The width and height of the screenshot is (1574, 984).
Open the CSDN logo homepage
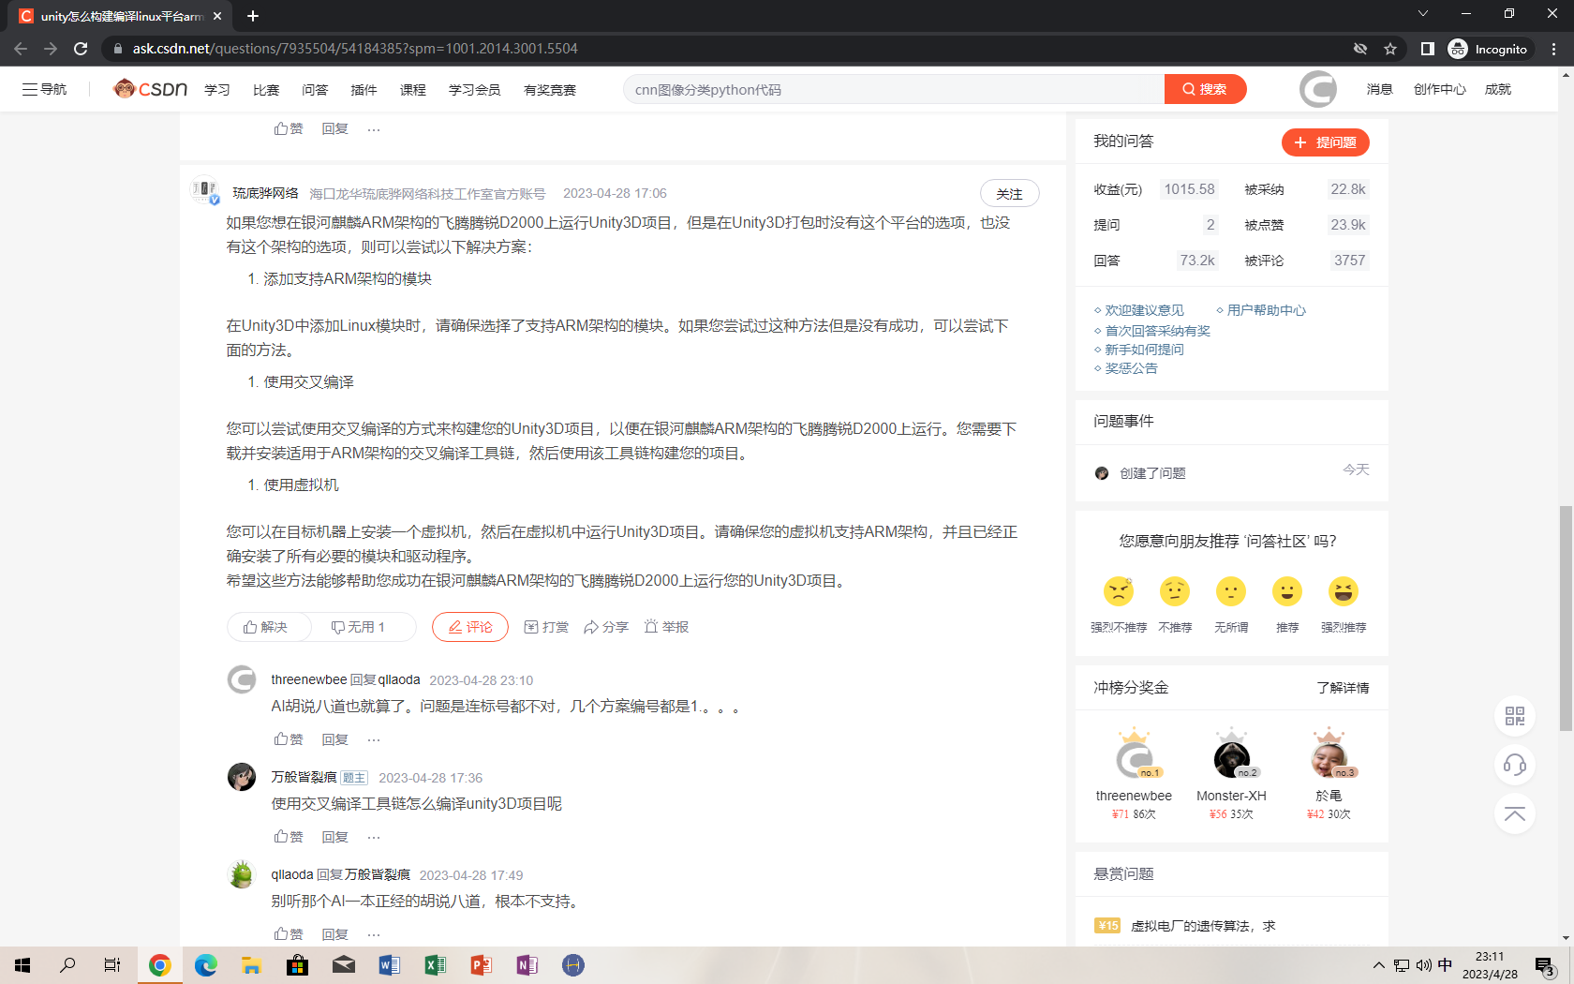150,89
